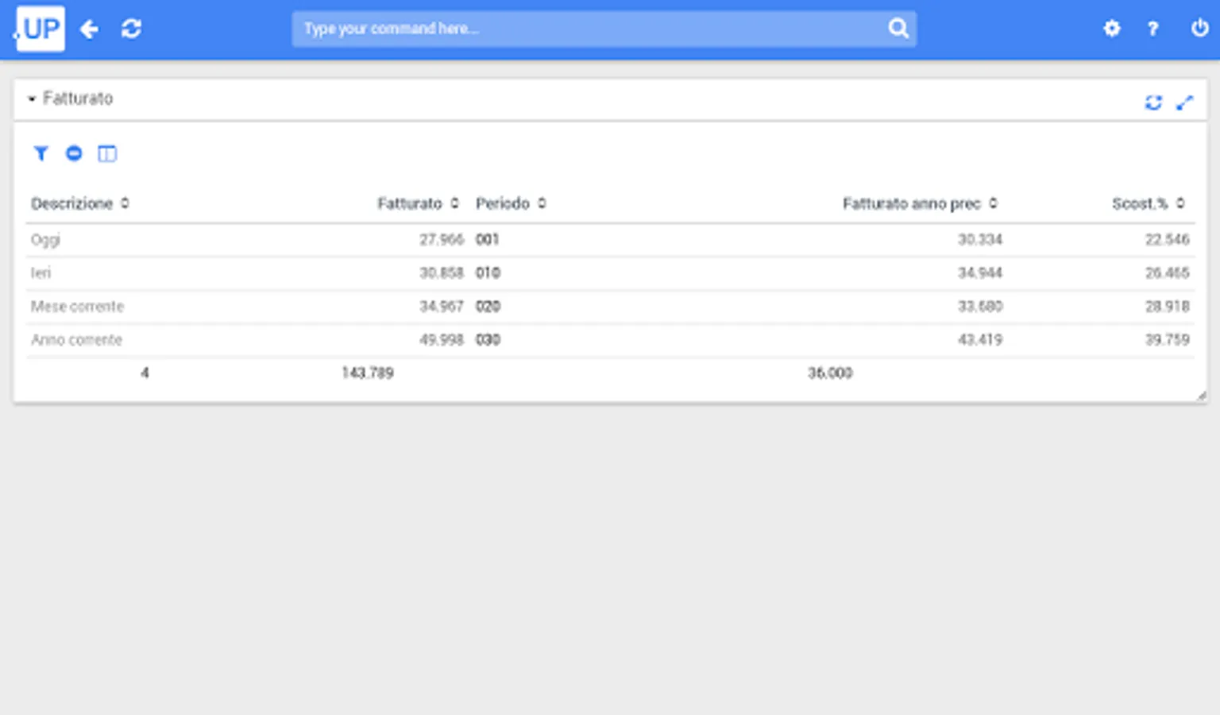The image size is (1220, 715).
Task: Click the search magnifier icon
Action: (898, 29)
